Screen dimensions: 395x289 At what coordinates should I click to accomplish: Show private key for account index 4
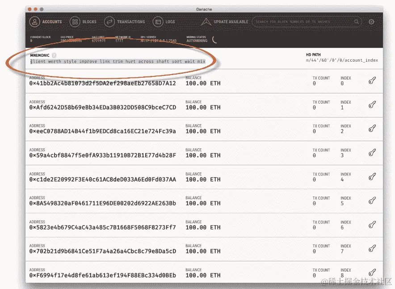[372, 177]
